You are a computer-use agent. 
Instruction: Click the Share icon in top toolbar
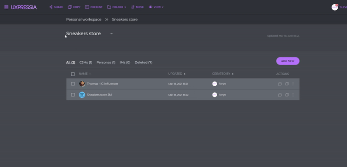51,7
